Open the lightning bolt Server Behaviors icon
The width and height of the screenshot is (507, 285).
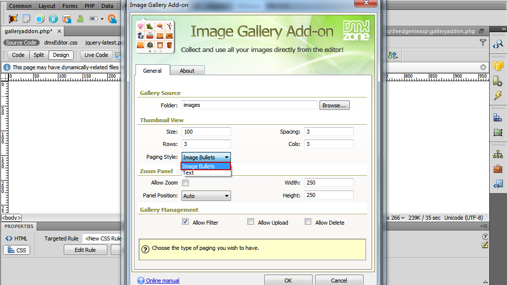498,95
